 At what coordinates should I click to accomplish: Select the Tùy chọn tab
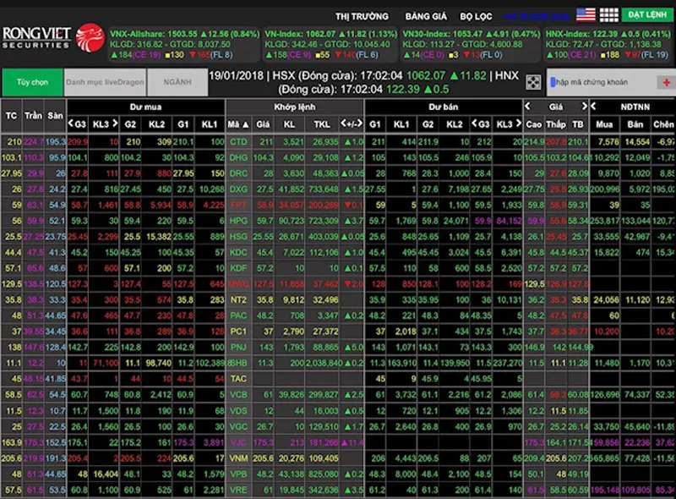tap(31, 82)
